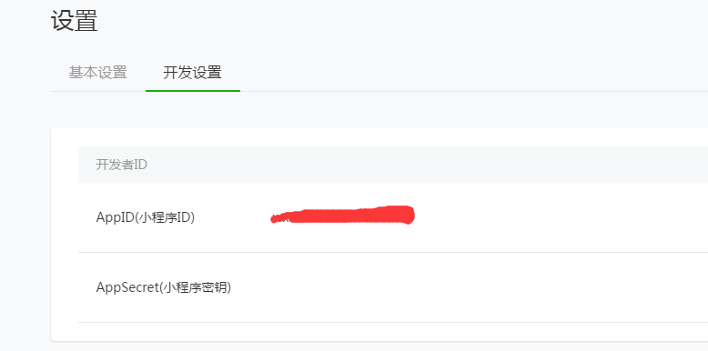
Task: Select the AppSecret(小程序密钥) label
Action: click(x=164, y=287)
